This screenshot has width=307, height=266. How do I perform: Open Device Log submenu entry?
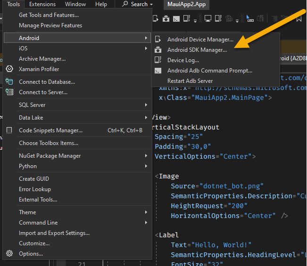[216, 60]
